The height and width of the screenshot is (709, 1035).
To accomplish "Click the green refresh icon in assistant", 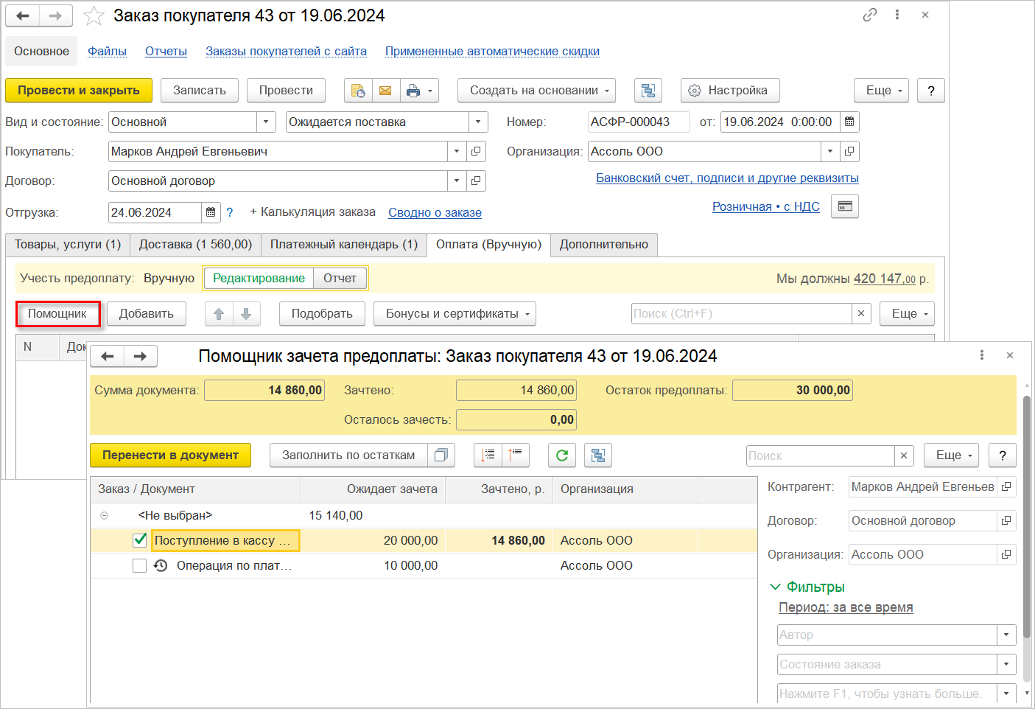I will (x=561, y=455).
